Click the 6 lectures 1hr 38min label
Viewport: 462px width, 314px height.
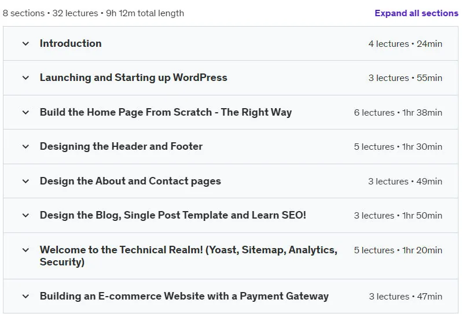(398, 113)
